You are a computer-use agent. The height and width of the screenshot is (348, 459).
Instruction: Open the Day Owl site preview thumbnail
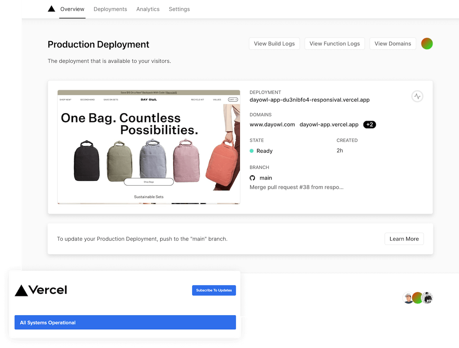point(149,147)
